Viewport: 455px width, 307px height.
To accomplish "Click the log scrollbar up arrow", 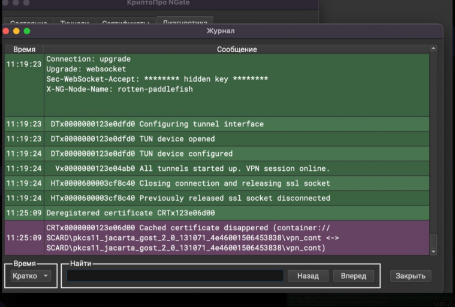I will click(x=433, y=49).
